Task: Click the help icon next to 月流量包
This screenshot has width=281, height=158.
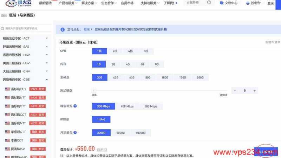Action: [75, 132]
